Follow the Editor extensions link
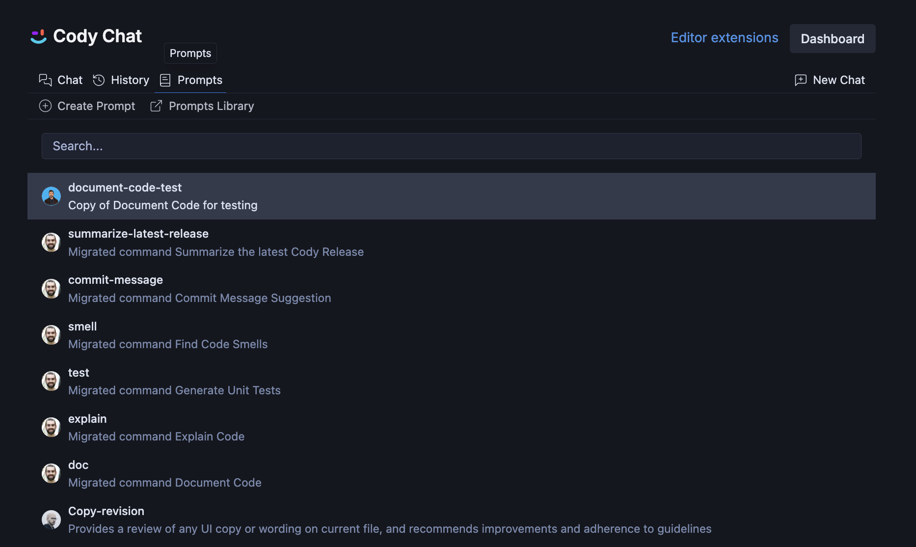Viewport: 916px width, 547px height. 725,38
